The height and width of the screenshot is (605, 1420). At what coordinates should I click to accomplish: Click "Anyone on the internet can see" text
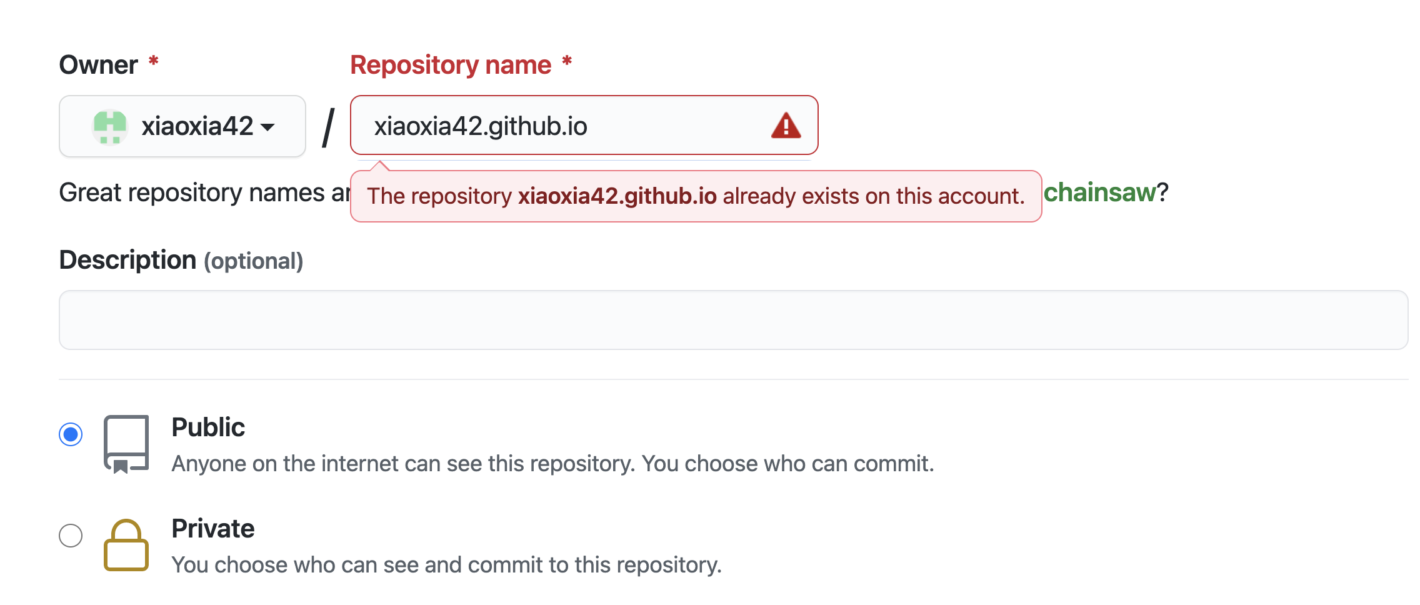552,464
